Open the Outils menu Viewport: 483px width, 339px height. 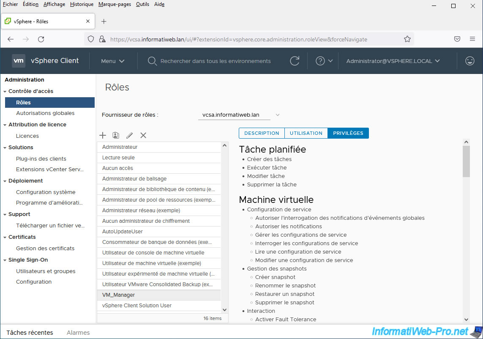click(143, 4)
